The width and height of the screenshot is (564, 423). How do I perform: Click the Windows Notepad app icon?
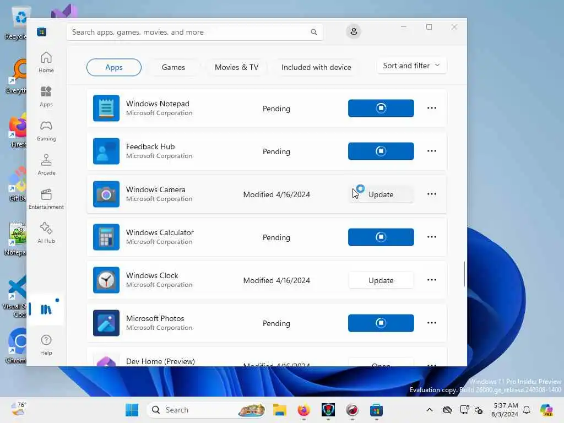point(106,109)
